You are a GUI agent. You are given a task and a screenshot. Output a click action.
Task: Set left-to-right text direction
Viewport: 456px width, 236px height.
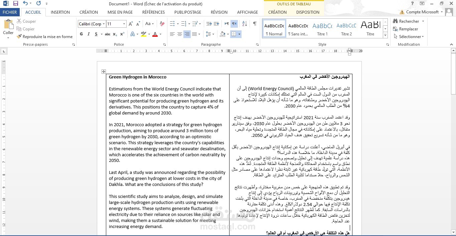pyautogui.click(x=227, y=24)
